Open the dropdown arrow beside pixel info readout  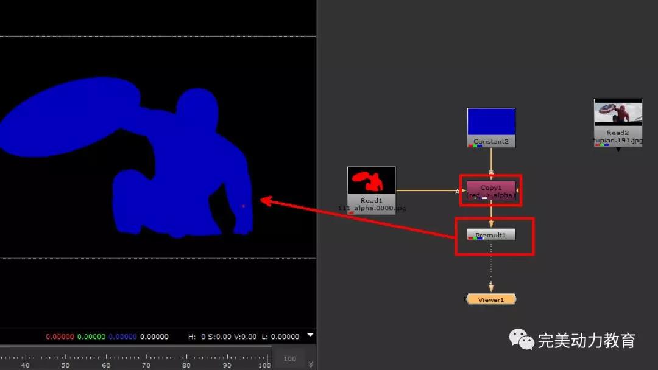310,335
